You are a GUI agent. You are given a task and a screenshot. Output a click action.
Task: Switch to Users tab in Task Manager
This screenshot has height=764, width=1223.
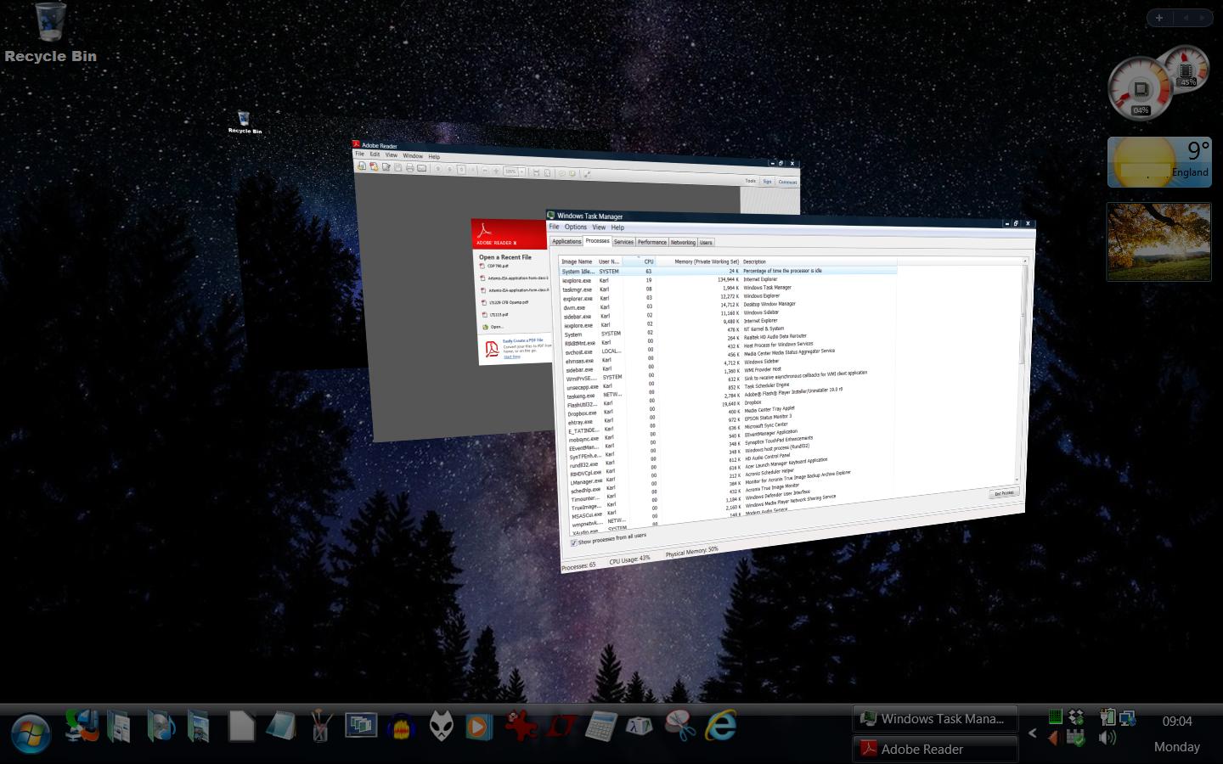(706, 243)
